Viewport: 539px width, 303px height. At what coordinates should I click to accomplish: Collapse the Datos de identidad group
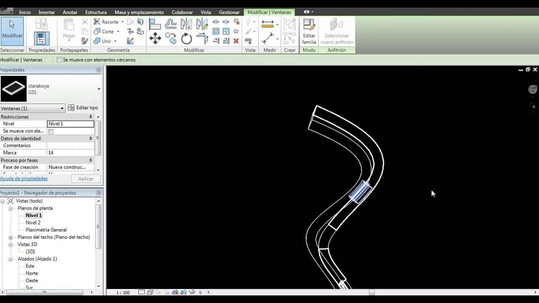91,138
